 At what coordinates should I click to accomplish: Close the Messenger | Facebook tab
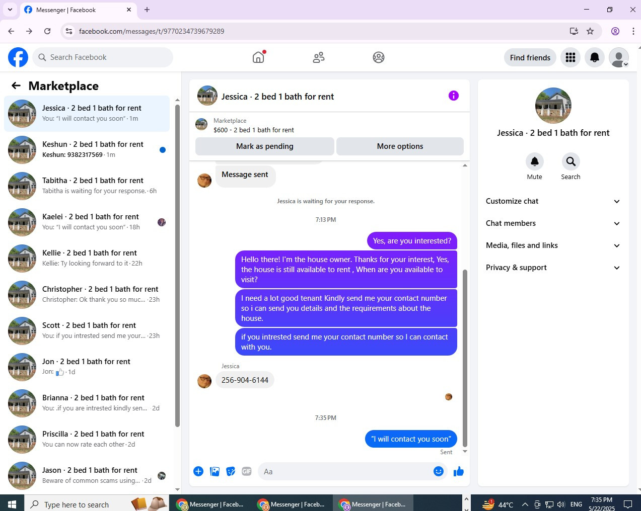pyautogui.click(x=129, y=10)
